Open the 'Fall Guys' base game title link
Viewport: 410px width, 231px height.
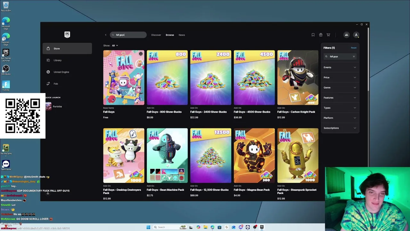tap(109, 112)
